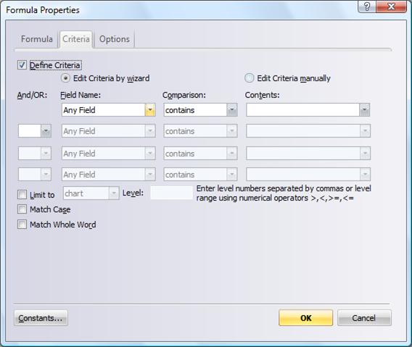Uncheck the Define Criteria checkbox
This screenshot has width=412, height=347.
22,64
